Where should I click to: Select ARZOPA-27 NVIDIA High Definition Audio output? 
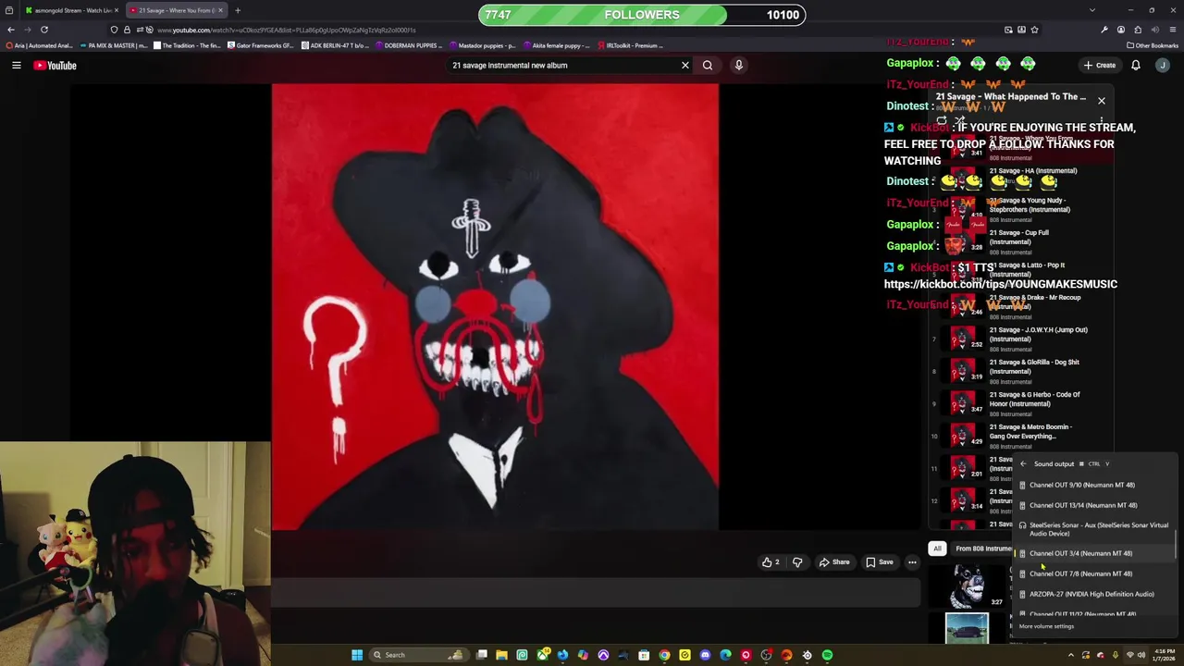tap(1095, 594)
